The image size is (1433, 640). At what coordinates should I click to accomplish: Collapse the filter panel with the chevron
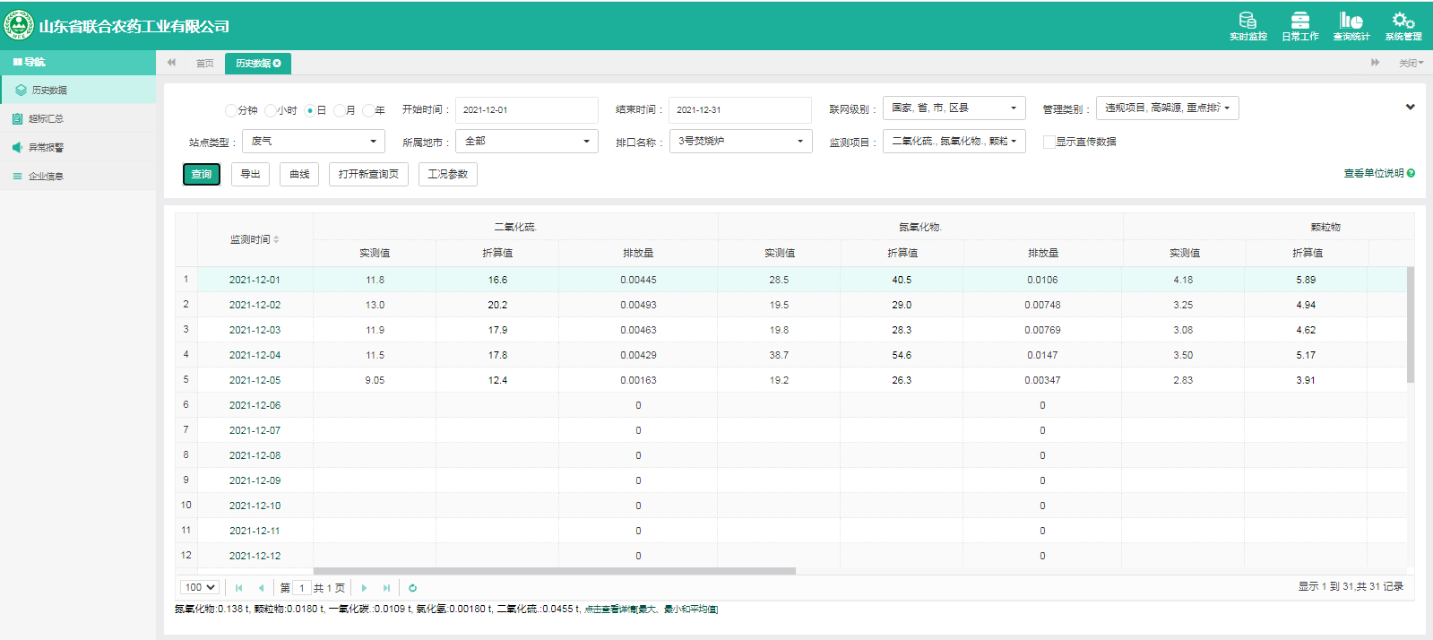point(1410,107)
